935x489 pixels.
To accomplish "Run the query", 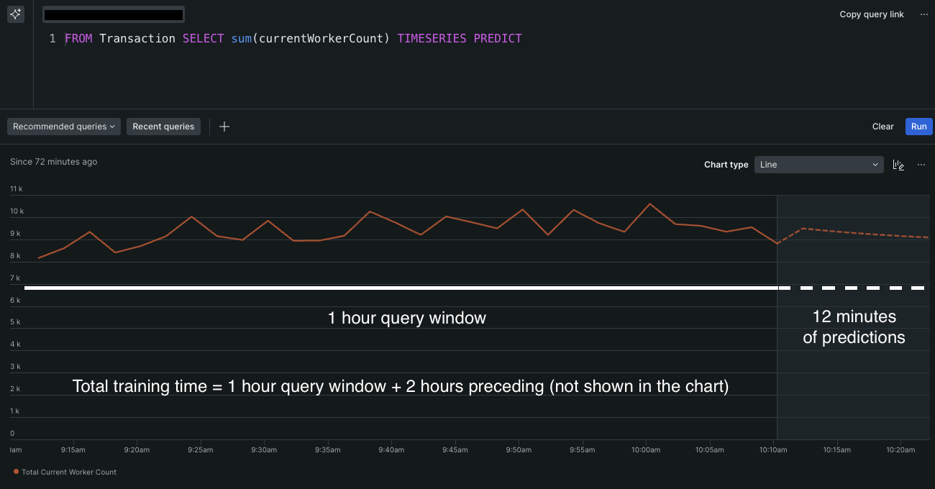I will click(x=918, y=127).
